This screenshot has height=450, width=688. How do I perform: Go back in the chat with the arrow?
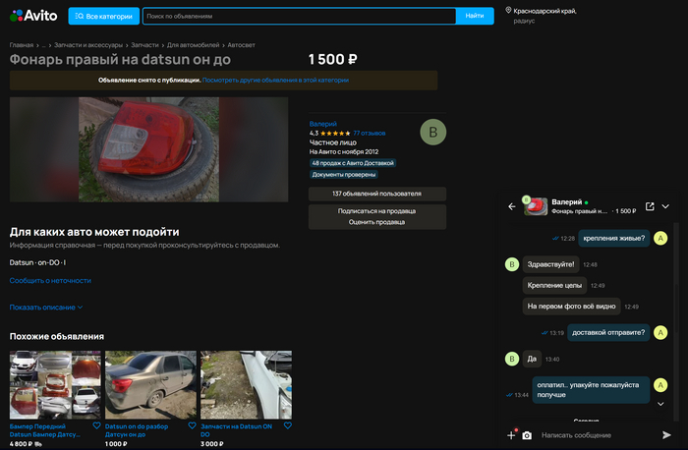(512, 206)
